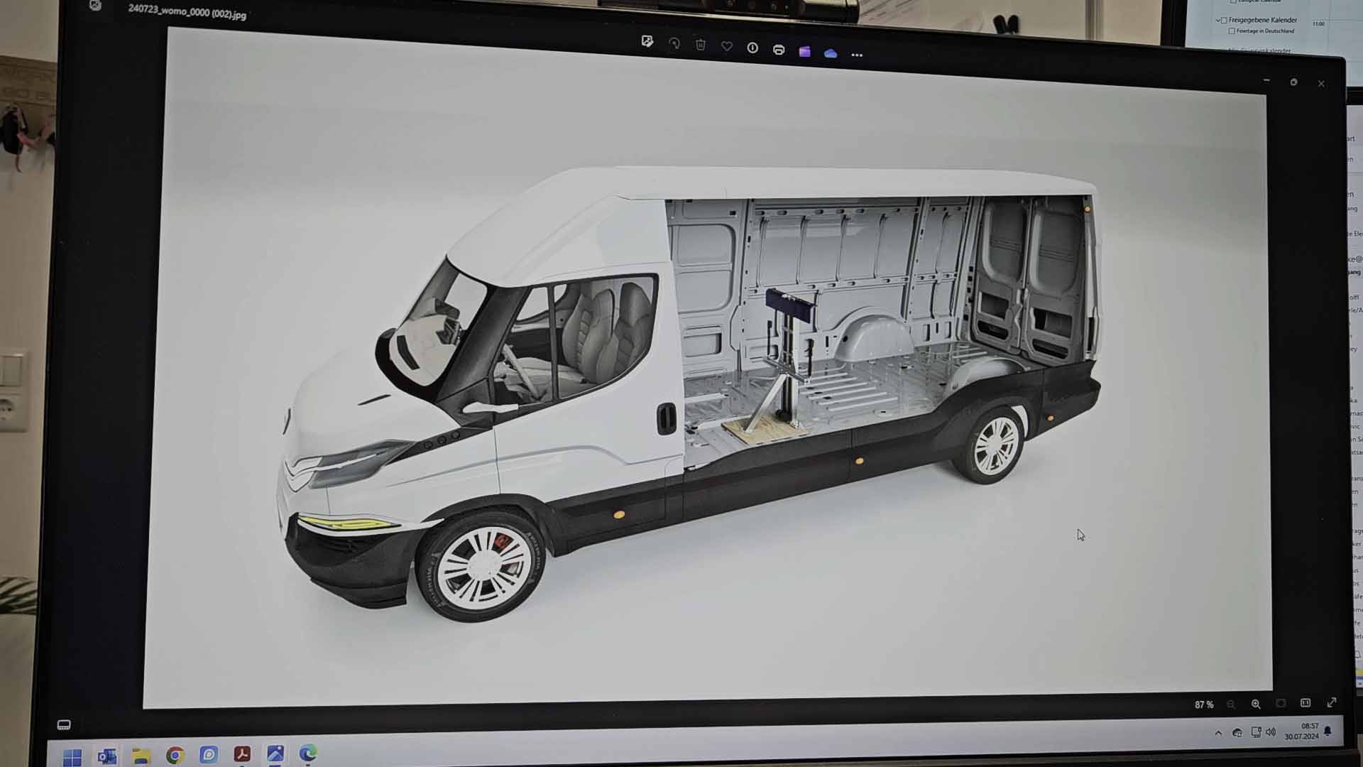Click the file name 240723_womo_0000 (002).jpg
This screenshot has width=1363, height=767.
(187, 11)
